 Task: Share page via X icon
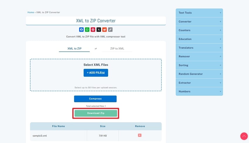[99, 30]
